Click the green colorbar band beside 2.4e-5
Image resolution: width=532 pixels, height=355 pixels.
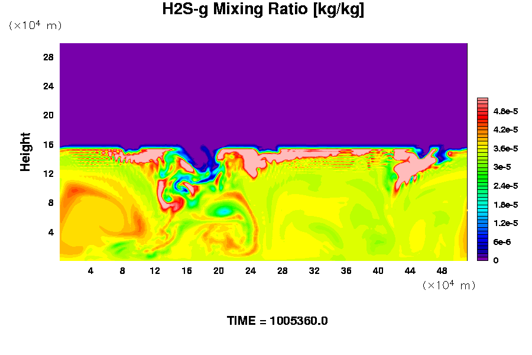click(482, 186)
